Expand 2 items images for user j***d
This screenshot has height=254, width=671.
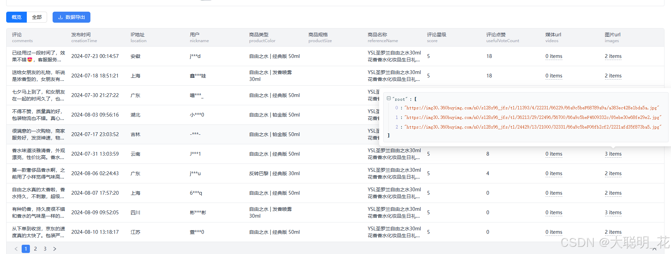click(x=613, y=56)
